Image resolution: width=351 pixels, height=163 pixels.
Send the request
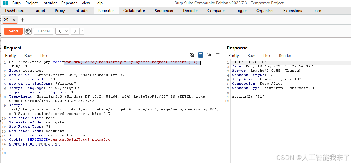click(x=13, y=31)
